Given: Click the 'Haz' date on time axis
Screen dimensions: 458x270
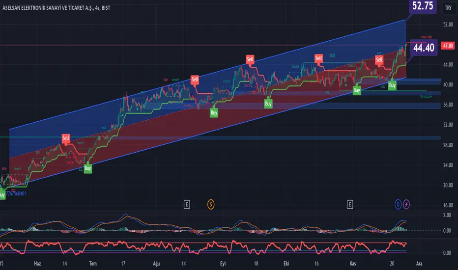Looking at the screenshot, I should click(x=37, y=264).
